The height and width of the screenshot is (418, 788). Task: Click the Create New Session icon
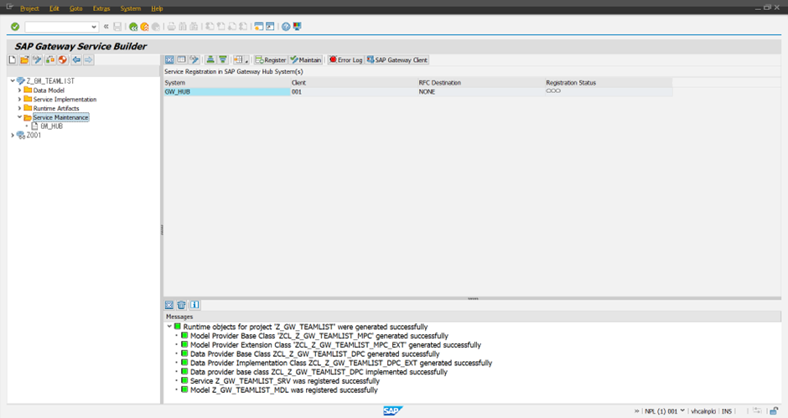point(259,27)
